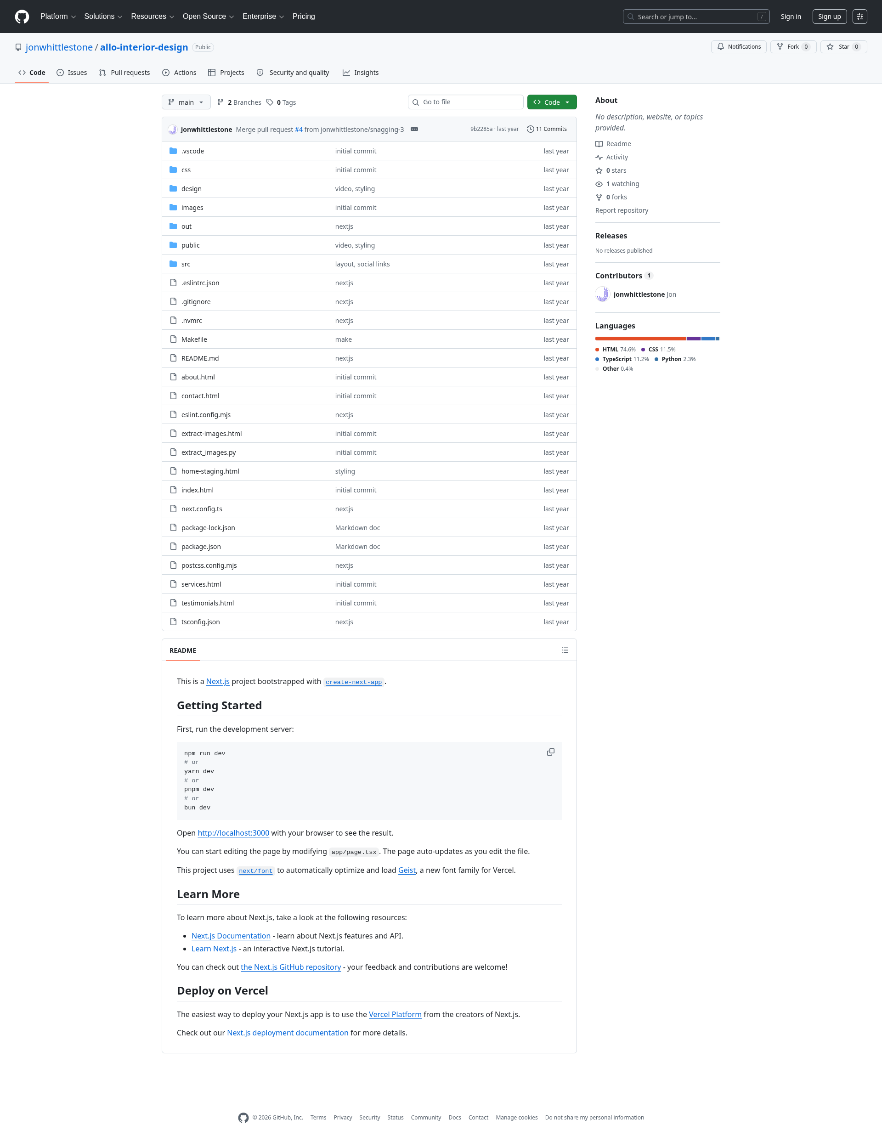Click the appearance settings icon in header
The height and width of the screenshot is (1142, 882).
click(x=859, y=17)
